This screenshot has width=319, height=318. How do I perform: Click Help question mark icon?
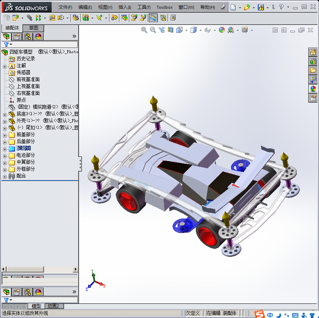tap(282, 7)
